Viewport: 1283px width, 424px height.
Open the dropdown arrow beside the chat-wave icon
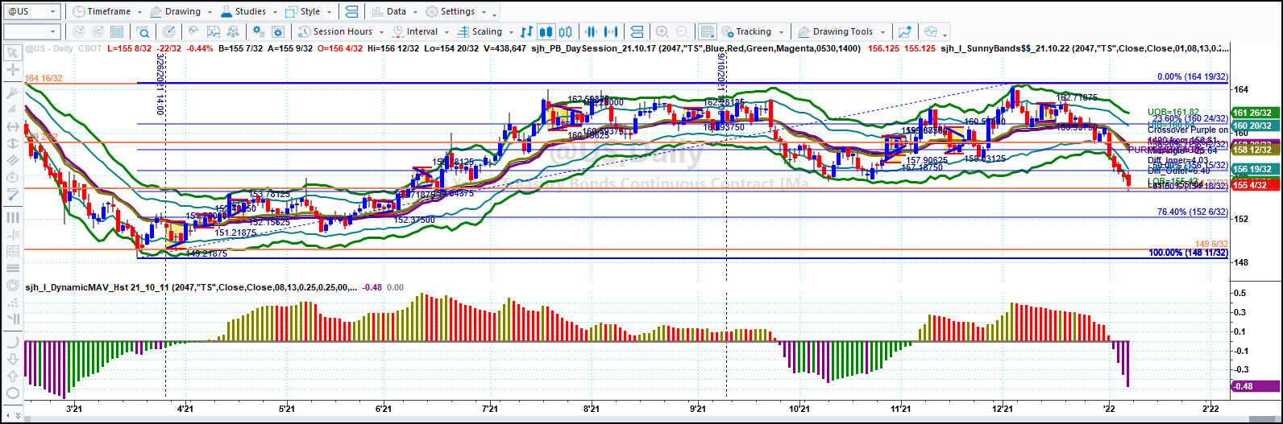point(945,34)
